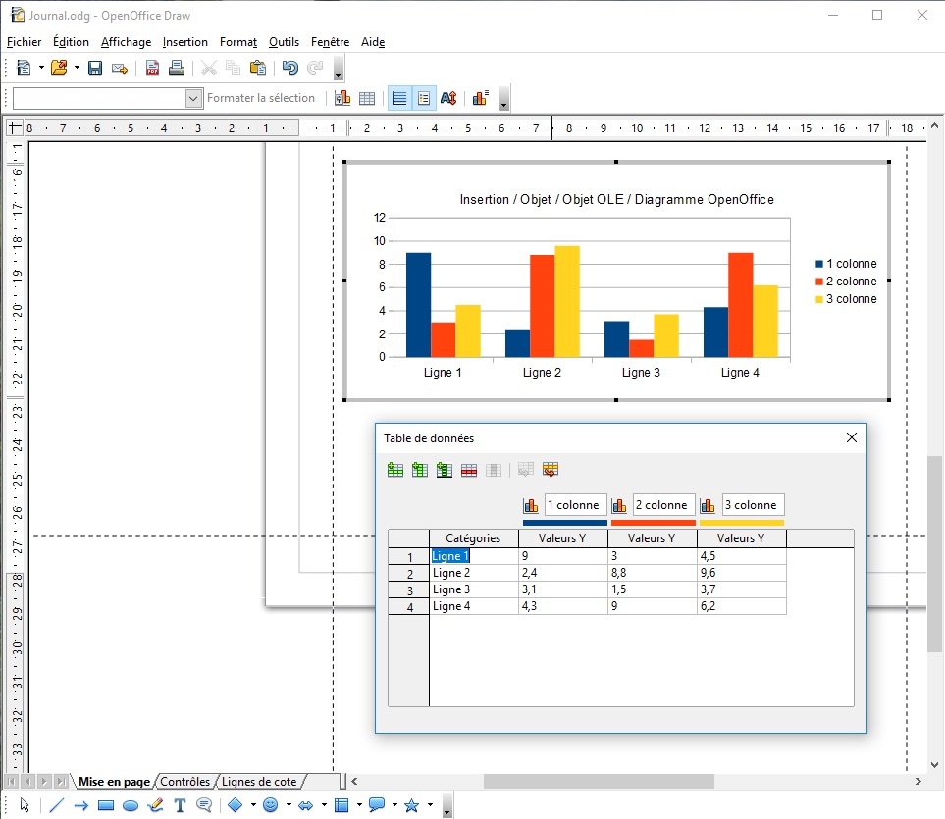Open the New document dropdown arrow
The height and width of the screenshot is (819, 945).
pyautogui.click(x=41, y=68)
